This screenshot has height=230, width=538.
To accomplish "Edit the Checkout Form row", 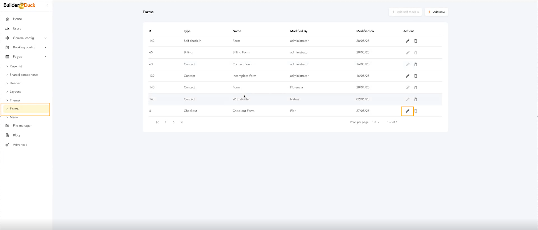I will tap(407, 111).
